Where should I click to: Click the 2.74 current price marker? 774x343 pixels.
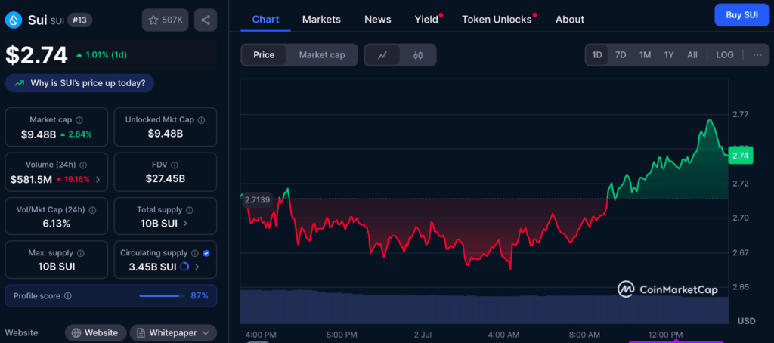(741, 156)
